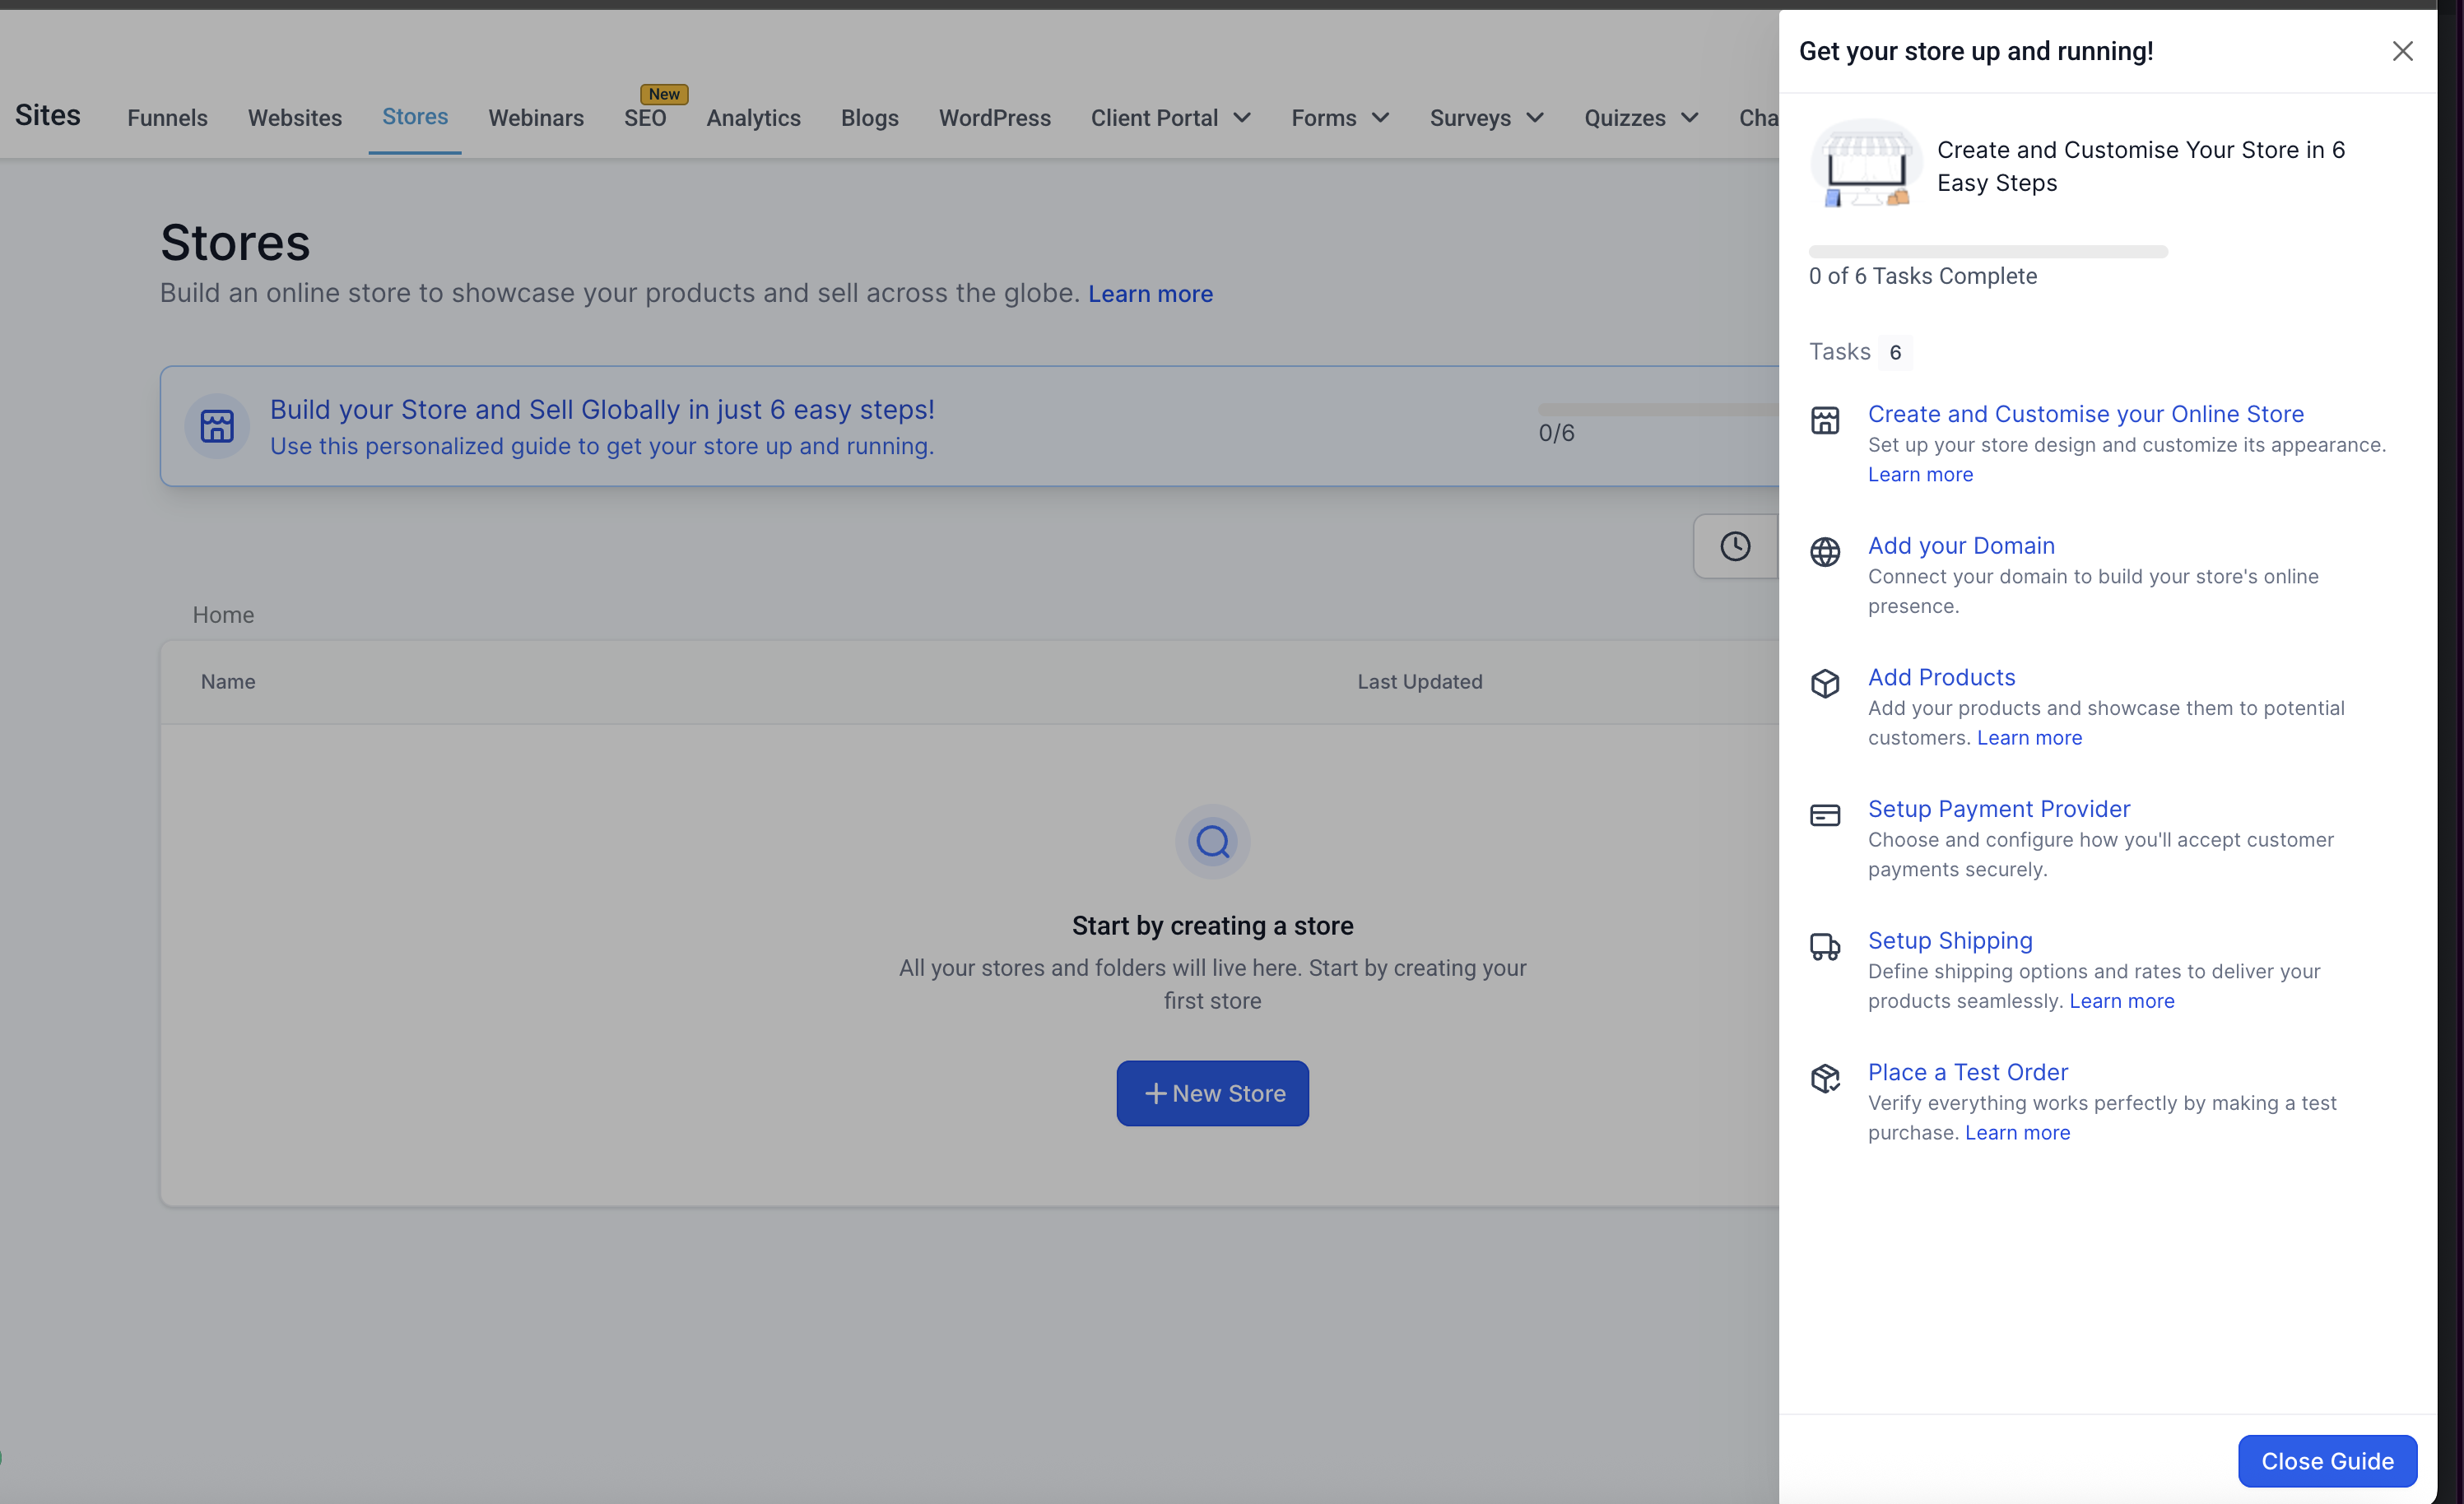Click the store icon in the blue guide banner
Image resolution: width=2464 pixels, height=1504 pixels.
tap(217, 426)
